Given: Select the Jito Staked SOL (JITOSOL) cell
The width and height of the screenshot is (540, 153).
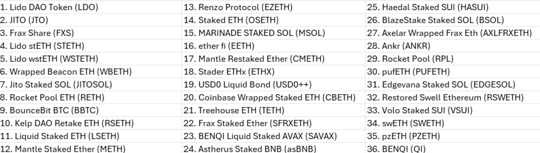Looking at the screenshot, I should tap(56, 85).
